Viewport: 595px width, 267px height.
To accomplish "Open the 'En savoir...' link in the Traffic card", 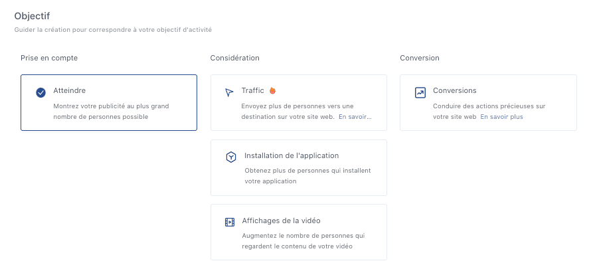I will click(355, 116).
